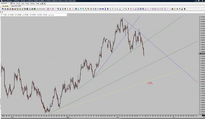
Task: Switch to the AUD chart tab
Action: 16,6
